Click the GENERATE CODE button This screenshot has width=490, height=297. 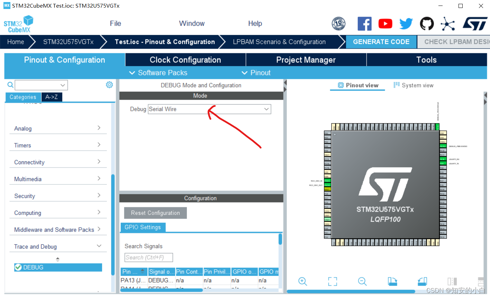click(x=381, y=42)
